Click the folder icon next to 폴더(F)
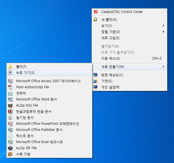174x163 pixels. pos(10,67)
